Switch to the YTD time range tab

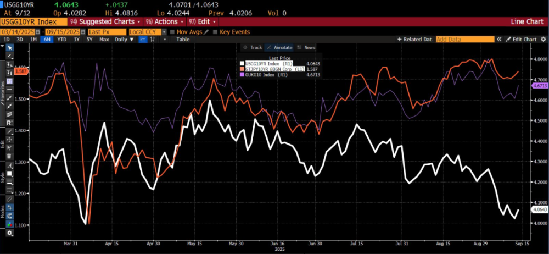pos(62,40)
